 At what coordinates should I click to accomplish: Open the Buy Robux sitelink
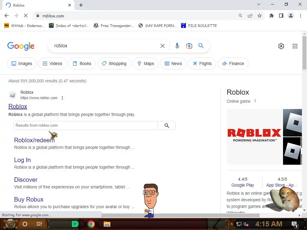pyautogui.click(x=28, y=199)
